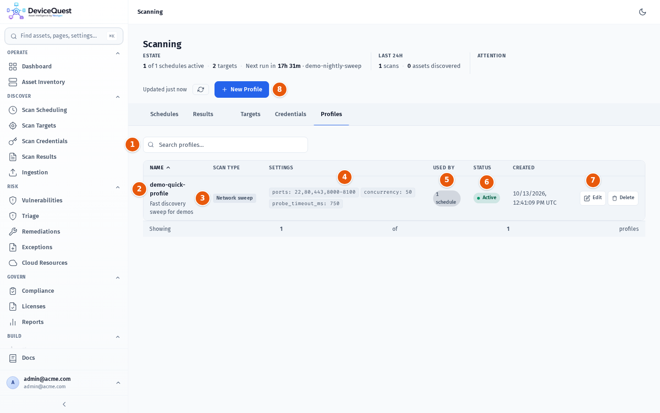Refresh scanning data with refresh icon
The height and width of the screenshot is (413, 660).
[201, 89]
